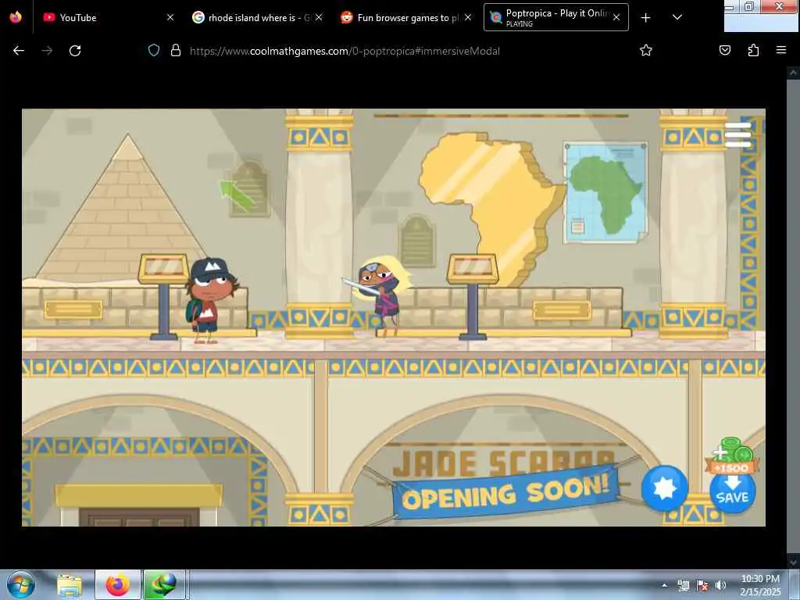Show hidden system tray icons
This screenshot has width=800, height=600.
pos(664,585)
